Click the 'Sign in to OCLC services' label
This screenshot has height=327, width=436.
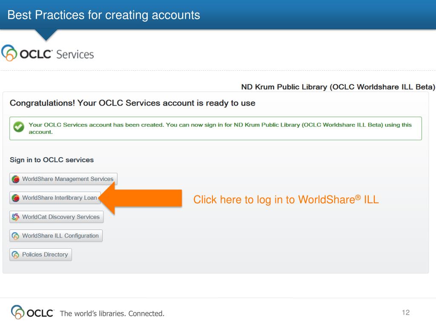[x=52, y=160]
